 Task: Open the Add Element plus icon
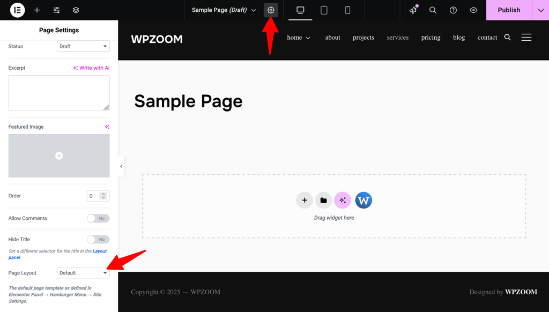coord(37,10)
